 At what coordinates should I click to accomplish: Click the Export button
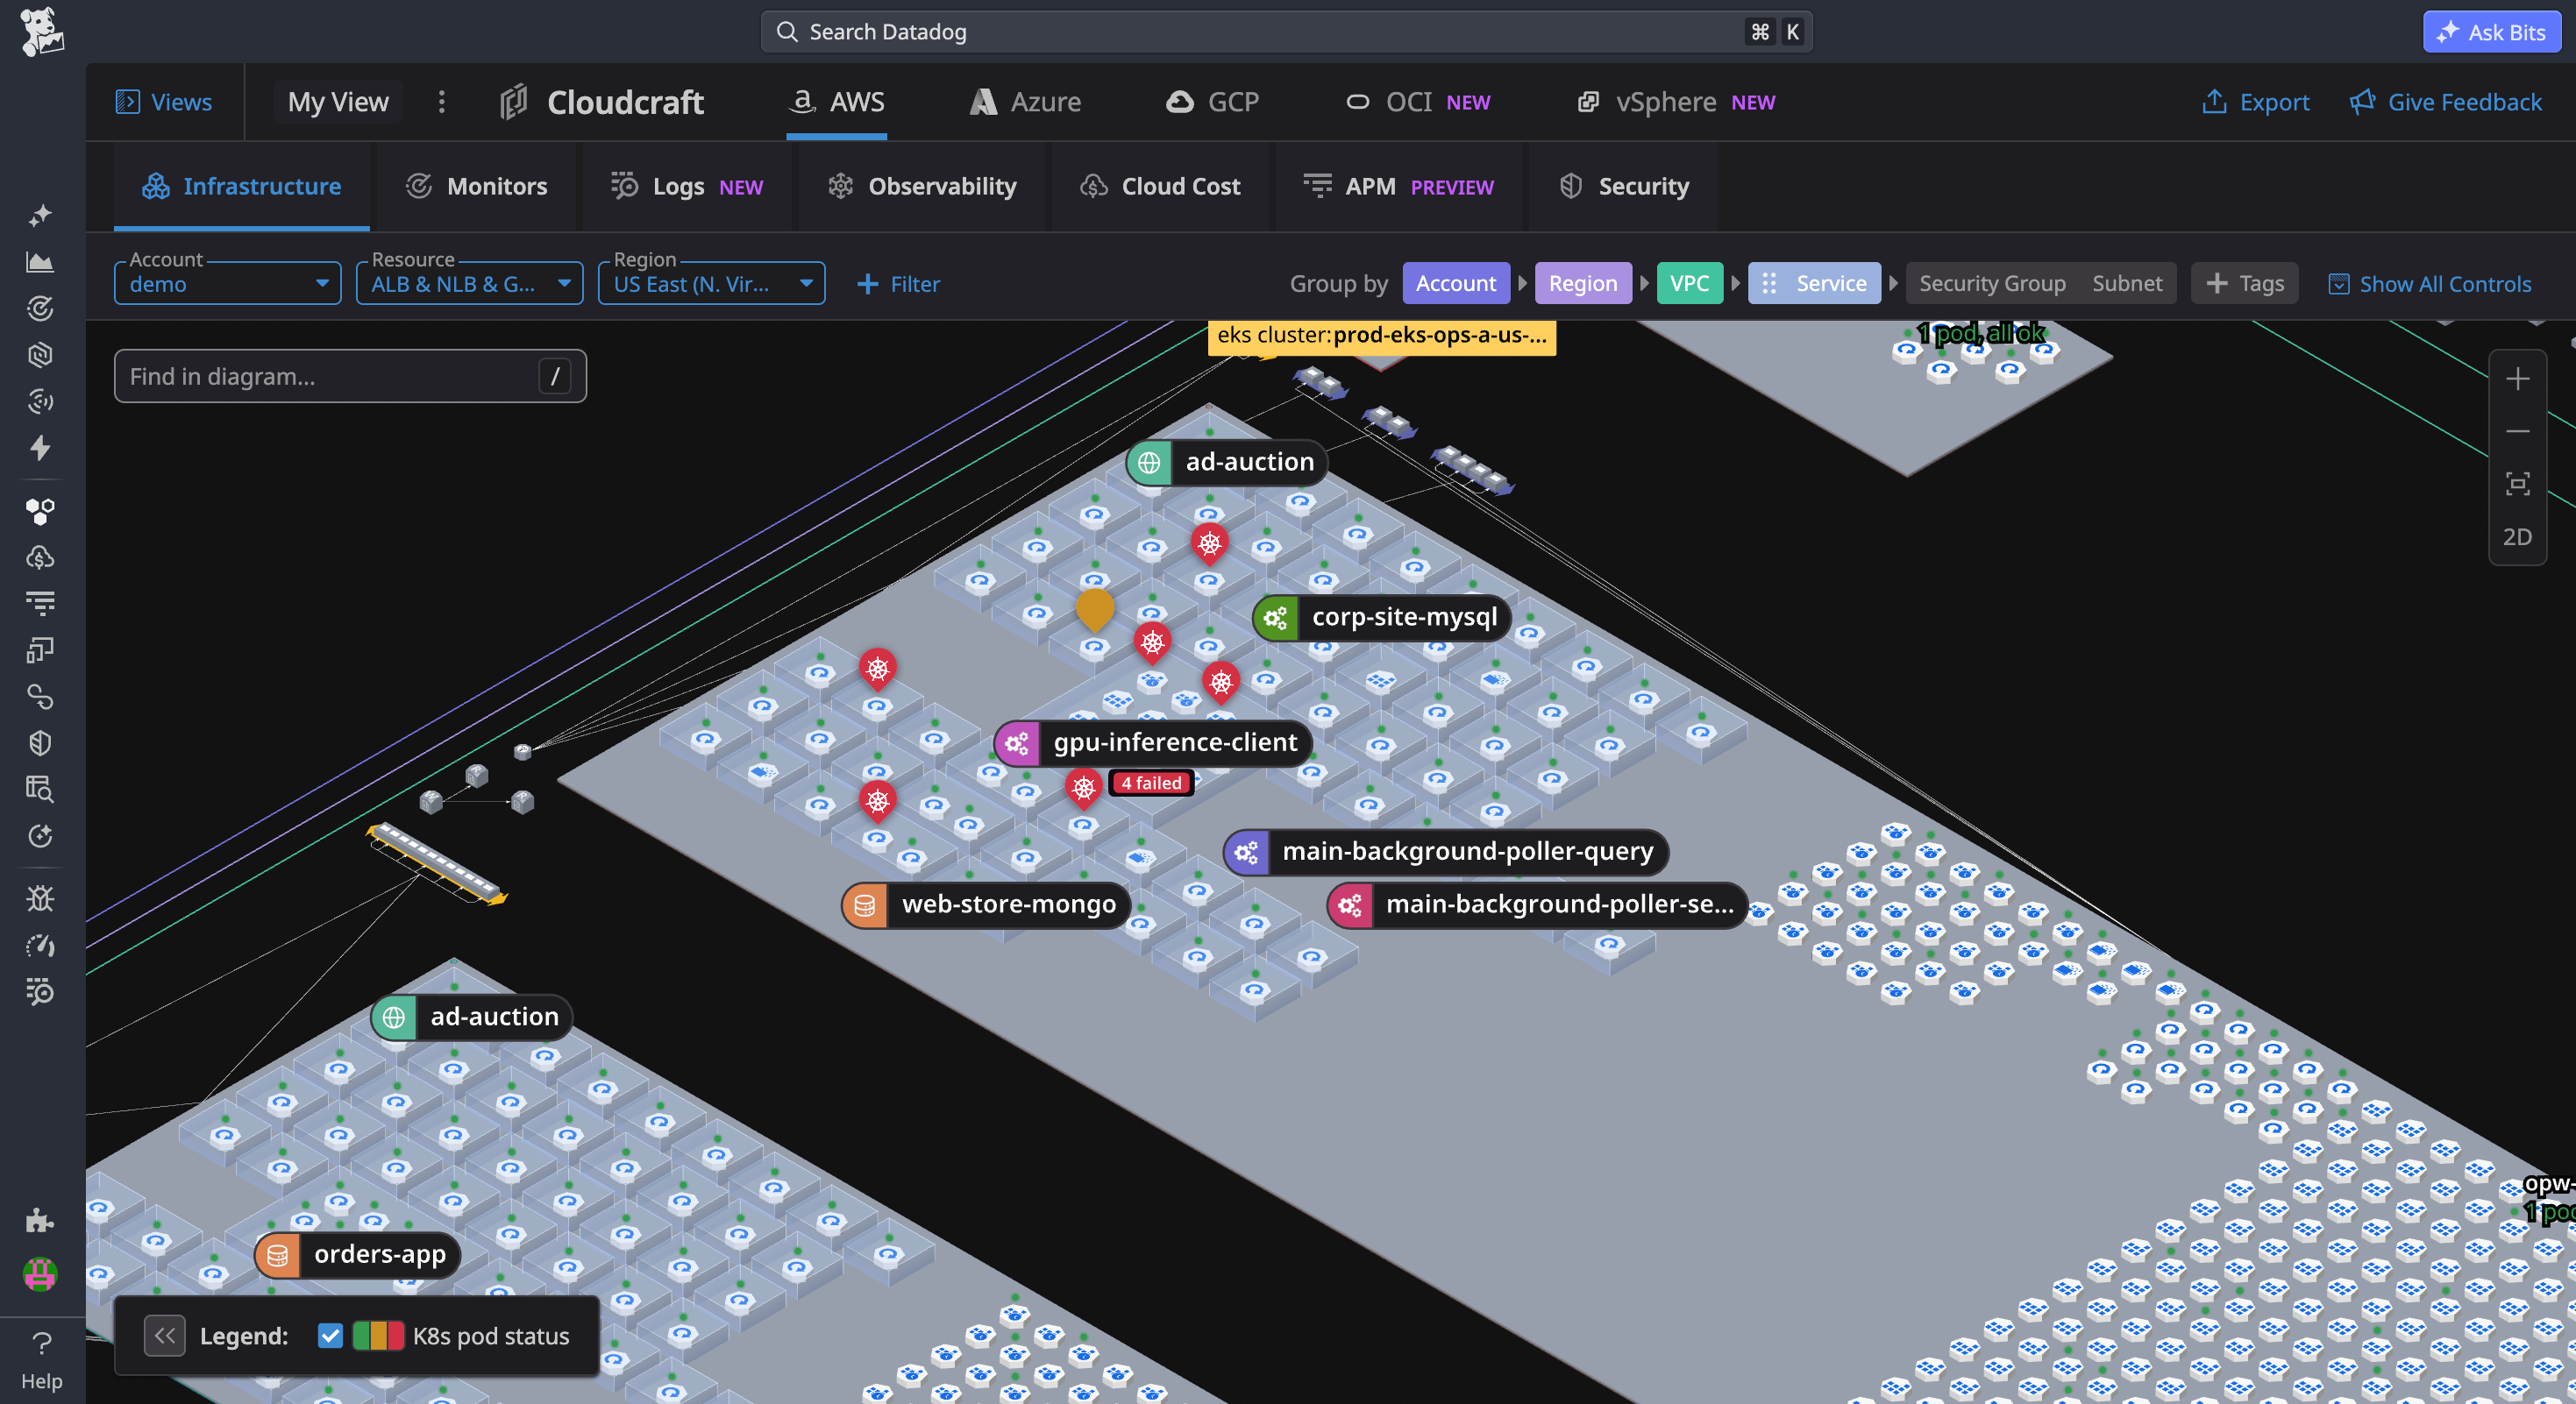[2256, 102]
